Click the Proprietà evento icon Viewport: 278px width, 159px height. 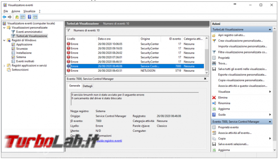click(214, 127)
